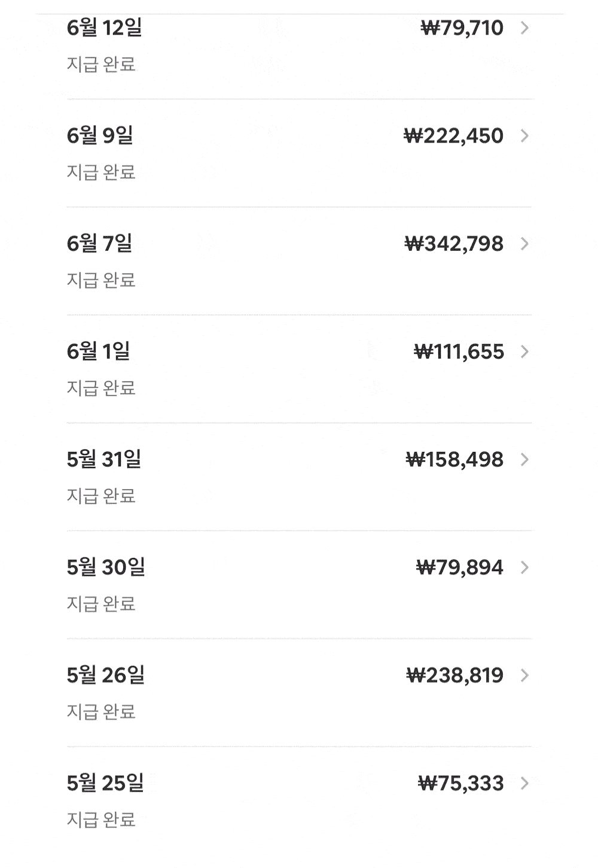Tap arrow next to ₩75,333

coord(524,783)
